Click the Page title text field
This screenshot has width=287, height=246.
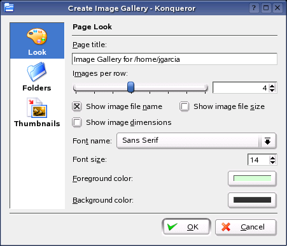[x=174, y=59]
